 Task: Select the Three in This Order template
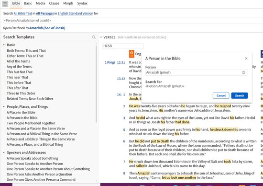[21, 93]
